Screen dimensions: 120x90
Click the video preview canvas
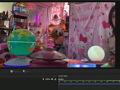tap(57, 35)
